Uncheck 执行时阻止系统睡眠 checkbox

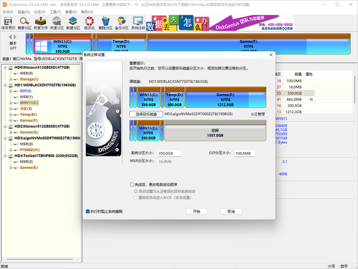(x=88, y=211)
